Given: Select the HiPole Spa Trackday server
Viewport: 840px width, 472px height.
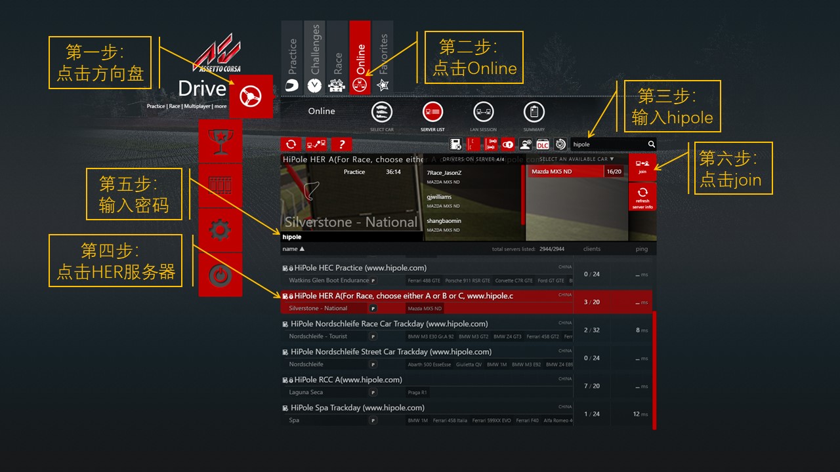Looking at the screenshot, I should 467,414.
